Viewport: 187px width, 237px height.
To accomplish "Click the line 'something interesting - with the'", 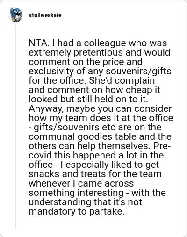I will tap(97, 193).
